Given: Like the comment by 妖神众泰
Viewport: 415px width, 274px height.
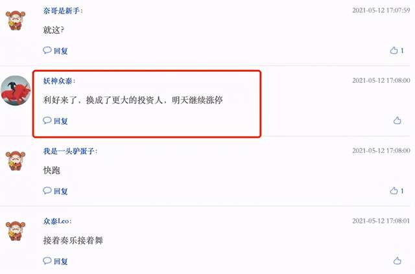Looking at the screenshot, I should [397, 120].
